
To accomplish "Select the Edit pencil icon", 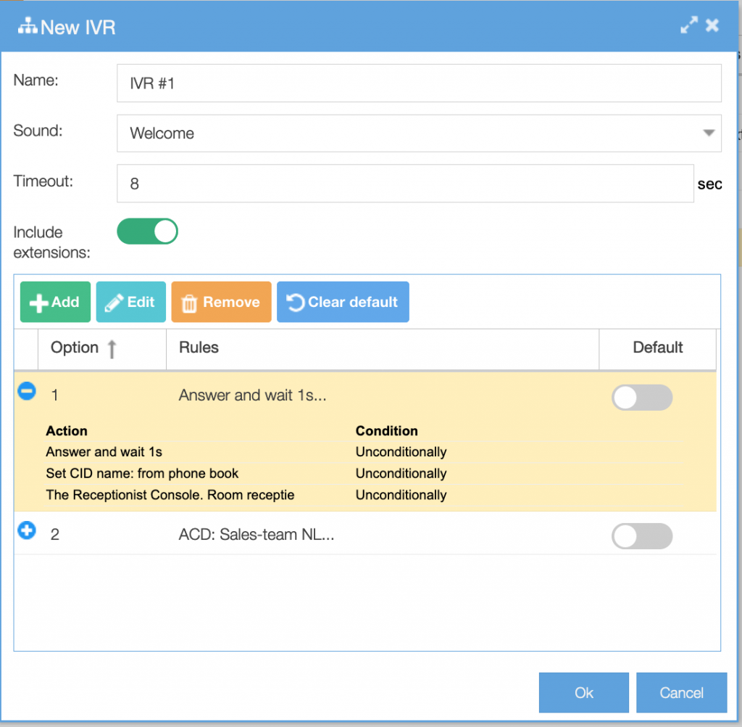I will 115,301.
